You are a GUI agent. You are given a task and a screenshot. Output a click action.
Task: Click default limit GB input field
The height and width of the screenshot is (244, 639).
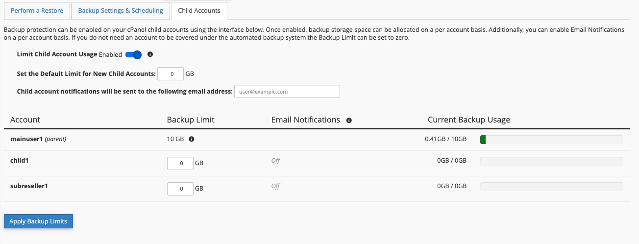(x=171, y=74)
